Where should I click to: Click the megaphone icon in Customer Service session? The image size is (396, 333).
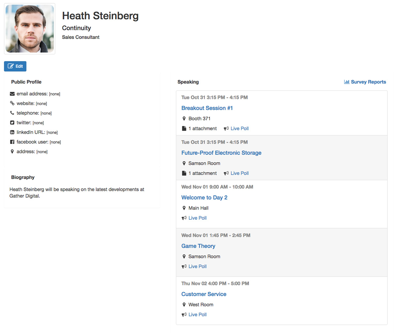(x=184, y=314)
